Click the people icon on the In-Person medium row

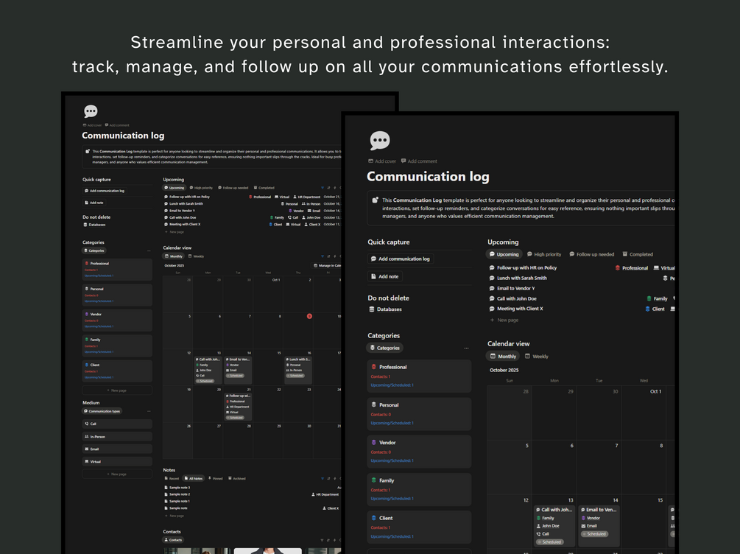tap(86, 436)
